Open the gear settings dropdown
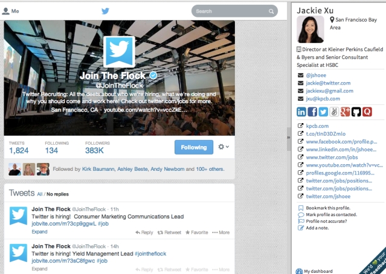The image size is (386, 274). tap(224, 147)
